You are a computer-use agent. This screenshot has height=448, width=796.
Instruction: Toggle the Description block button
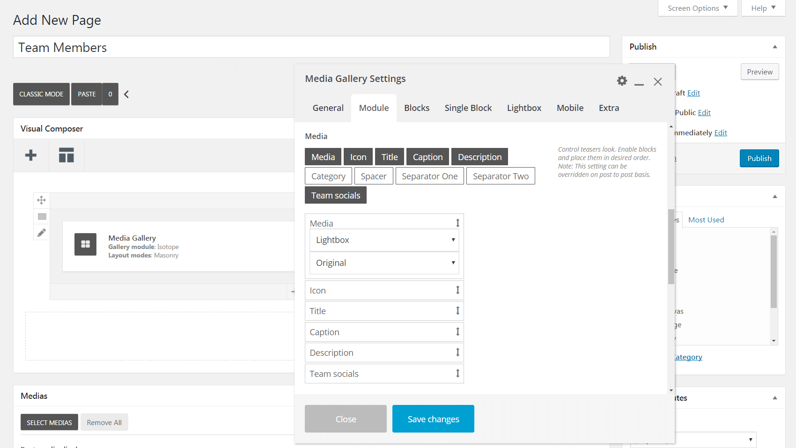pyautogui.click(x=479, y=157)
